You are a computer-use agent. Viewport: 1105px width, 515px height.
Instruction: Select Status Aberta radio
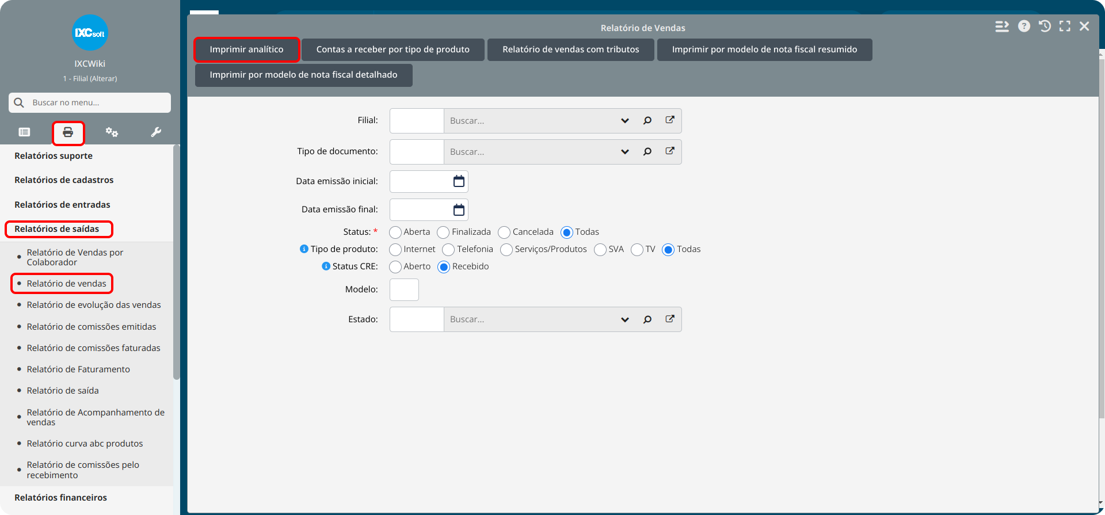pos(395,232)
